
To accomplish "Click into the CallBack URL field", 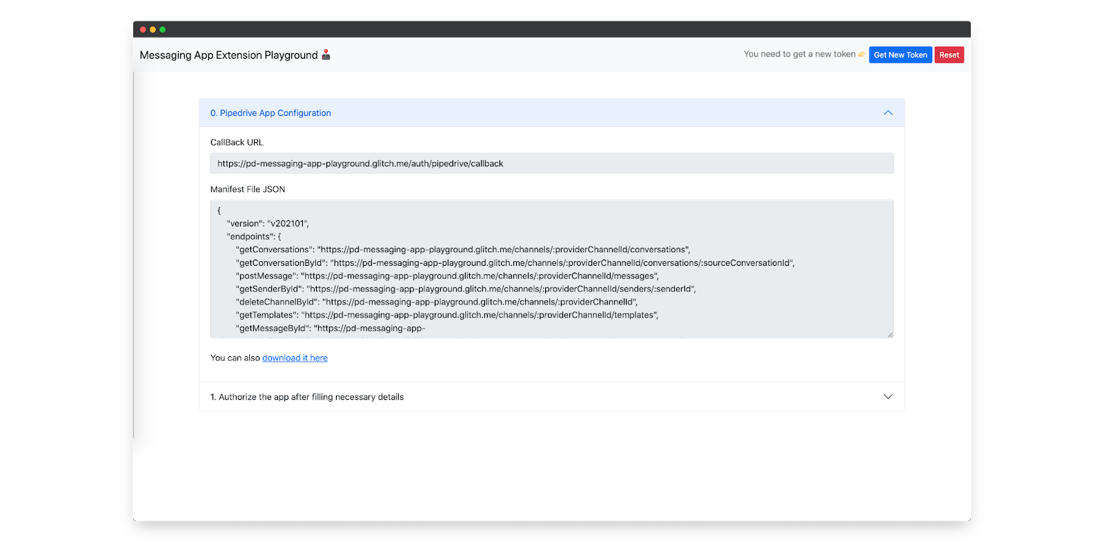I will (x=551, y=164).
